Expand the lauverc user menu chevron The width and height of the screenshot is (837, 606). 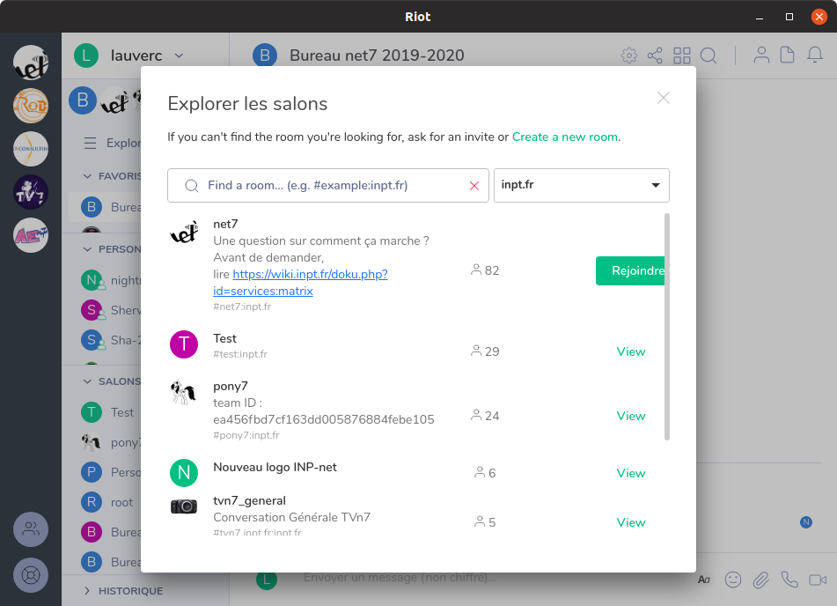tap(180, 55)
